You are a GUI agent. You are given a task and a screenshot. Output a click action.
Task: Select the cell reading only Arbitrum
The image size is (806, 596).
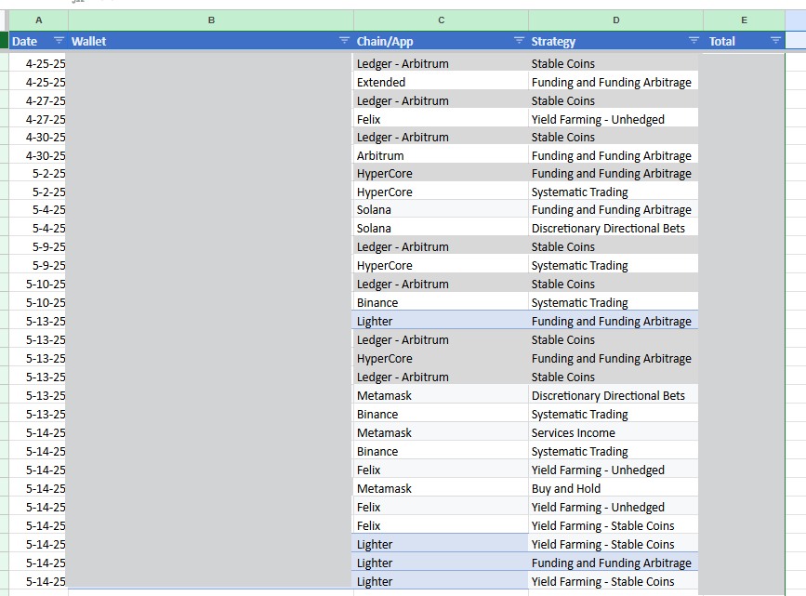click(441, 156)
